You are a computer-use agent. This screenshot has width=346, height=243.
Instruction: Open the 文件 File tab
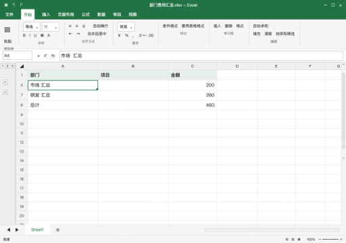coord(9,15)
